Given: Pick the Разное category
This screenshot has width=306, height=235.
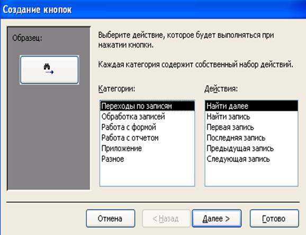Looking at the screenshot, I should pyautogui.click(x=147, y=159).
